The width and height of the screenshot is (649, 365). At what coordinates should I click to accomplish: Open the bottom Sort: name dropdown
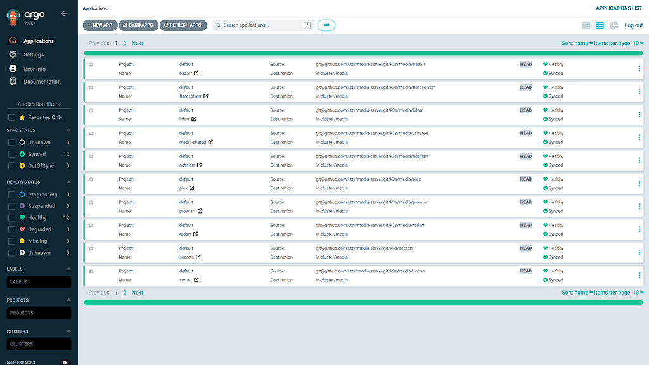click(577, 293)
